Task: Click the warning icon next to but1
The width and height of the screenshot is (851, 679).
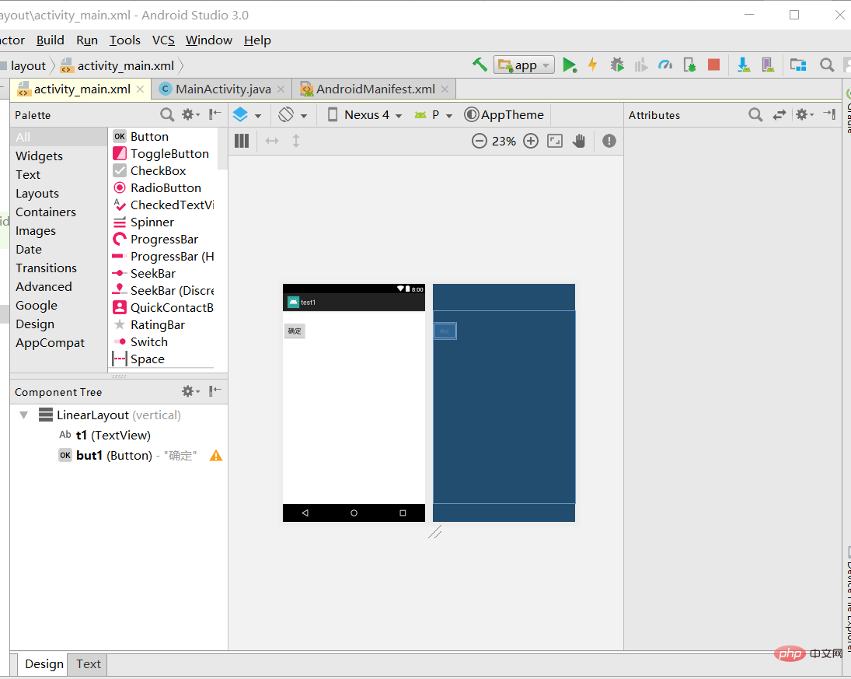Action: pos(215,455)
